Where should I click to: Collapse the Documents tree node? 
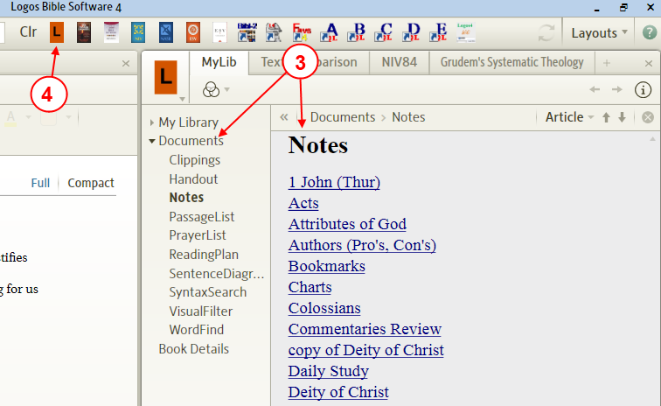pyautogui.click(x=152, y=142)
